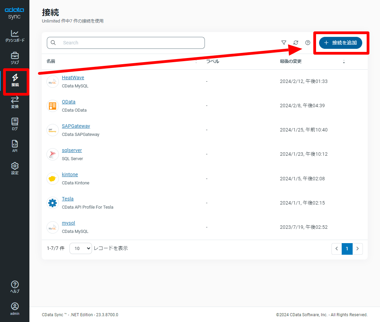This screenshot has width=380, height=322.
Task: Open the records-per-page dropdown showing 10
Action: pyautogui.click(x=80, y=248)
